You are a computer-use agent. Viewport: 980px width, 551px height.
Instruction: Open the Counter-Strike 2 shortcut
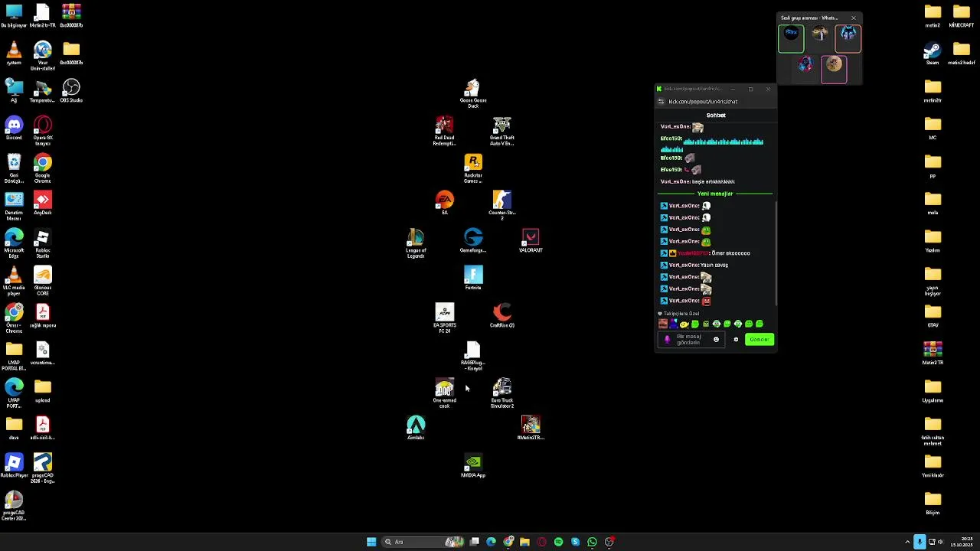(502, 206)
